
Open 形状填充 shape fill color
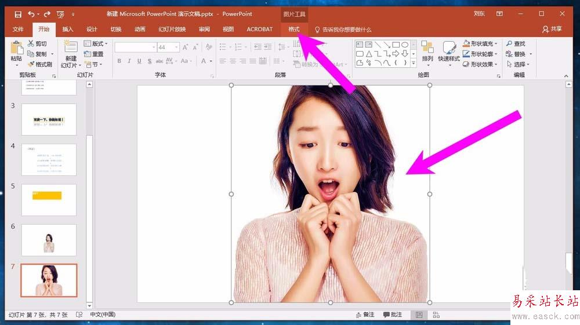coord(480,43)
